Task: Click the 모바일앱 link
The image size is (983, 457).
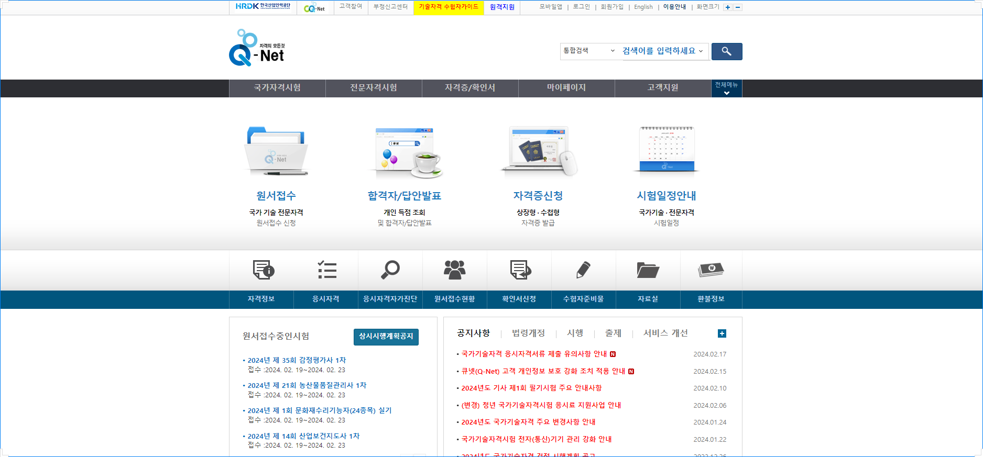Action: tap(551, 7)
